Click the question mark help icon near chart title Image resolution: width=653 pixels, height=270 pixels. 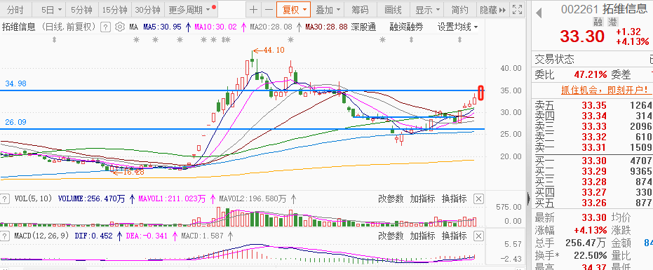click(x=106, y=27)
